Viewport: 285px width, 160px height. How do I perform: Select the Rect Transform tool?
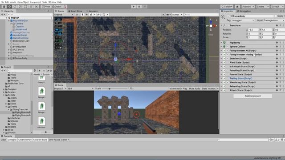26,7
